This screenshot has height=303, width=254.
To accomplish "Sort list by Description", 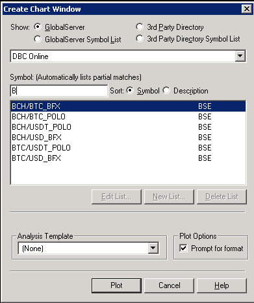I will pyautogui.click(x=166, y=90).
